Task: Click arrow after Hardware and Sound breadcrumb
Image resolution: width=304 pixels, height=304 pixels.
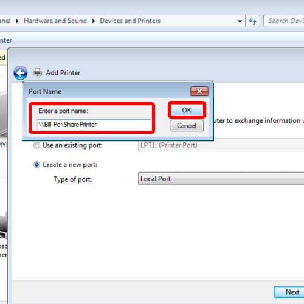Action: pyautogui.click(x=94, y=21)
